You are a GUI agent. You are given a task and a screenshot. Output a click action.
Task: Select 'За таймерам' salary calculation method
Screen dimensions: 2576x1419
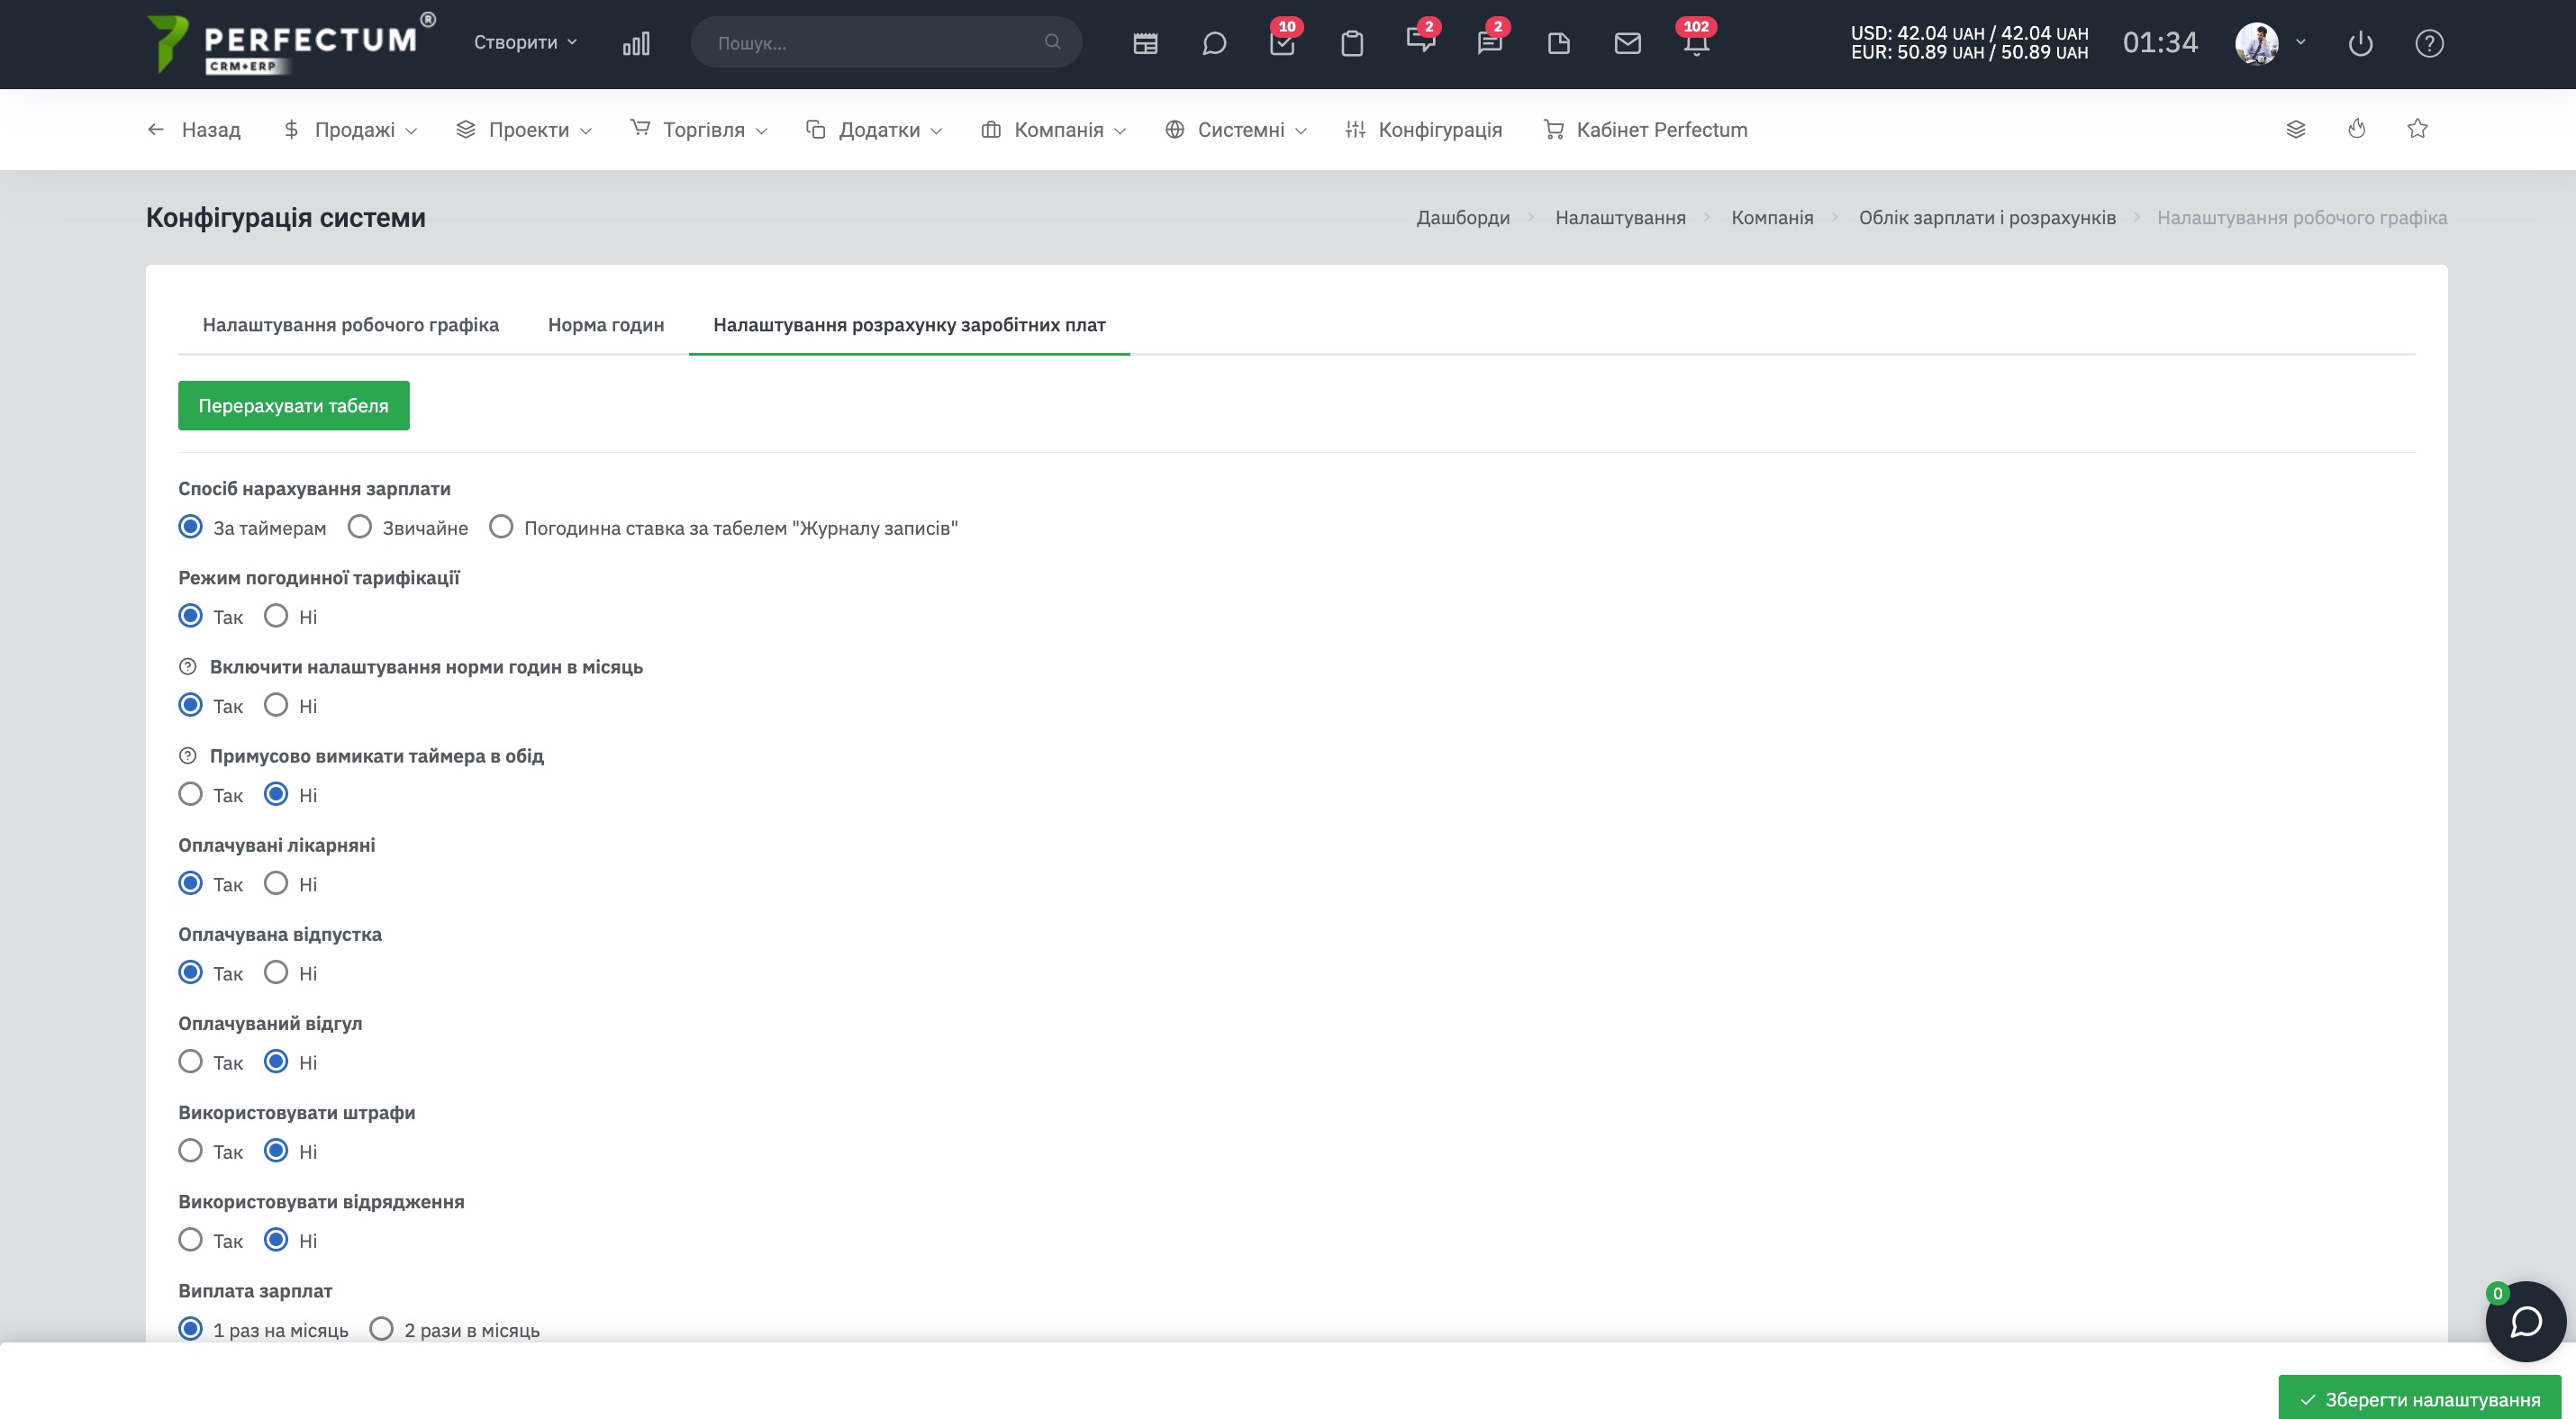tap(190, 527)
